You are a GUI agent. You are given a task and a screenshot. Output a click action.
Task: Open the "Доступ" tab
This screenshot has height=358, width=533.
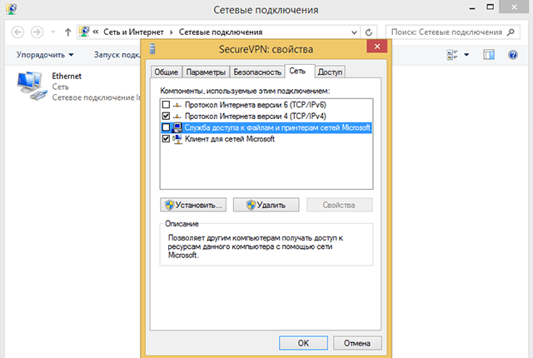pyautogui.click(x=330, y=72)
